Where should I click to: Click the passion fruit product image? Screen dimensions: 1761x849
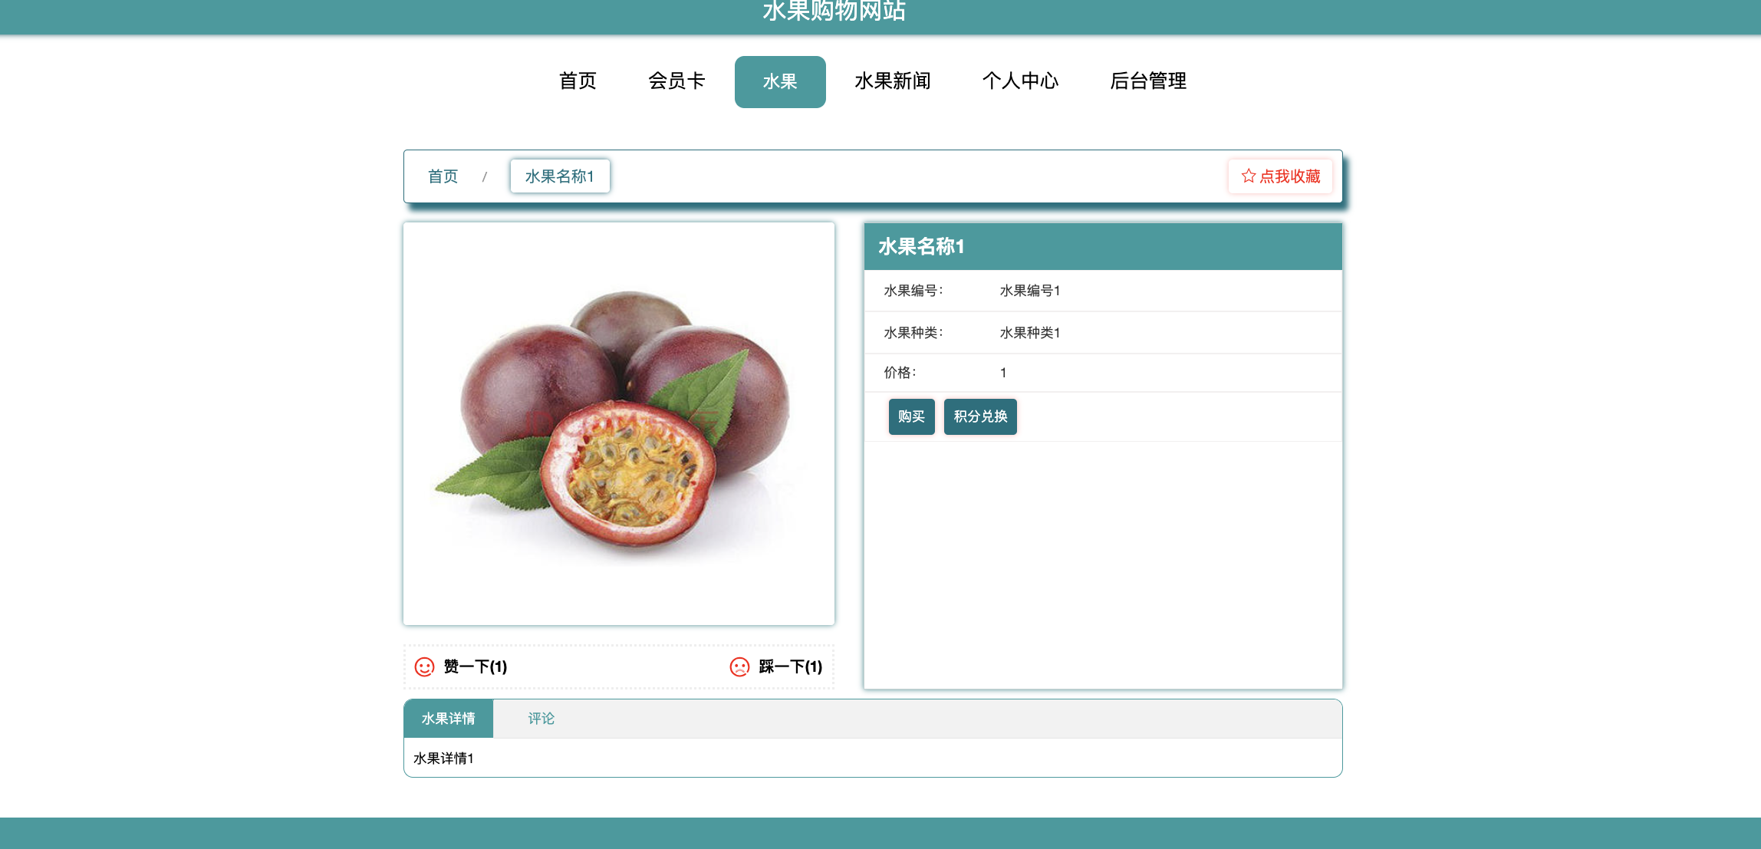[x=618, y=422]
